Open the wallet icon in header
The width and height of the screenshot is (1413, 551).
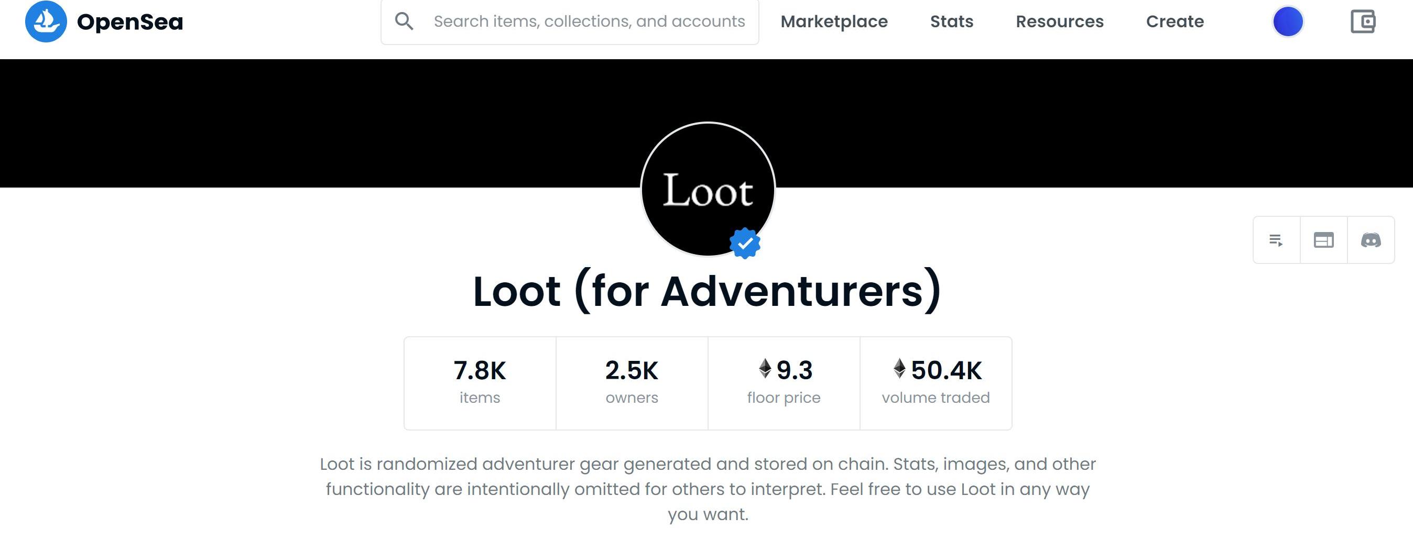click(x=1363, y=22)
